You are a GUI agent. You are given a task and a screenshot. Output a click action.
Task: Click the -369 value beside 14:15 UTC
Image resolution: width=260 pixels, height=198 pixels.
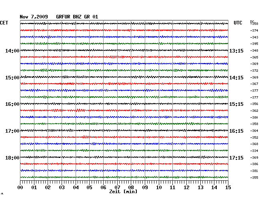[x=254, y=77]
